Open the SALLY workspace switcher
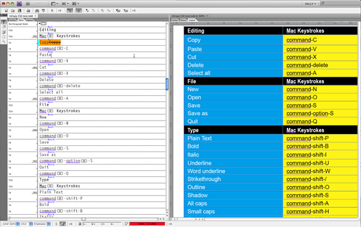This screenshot has width=361, height=227. [x=310, y=4]
